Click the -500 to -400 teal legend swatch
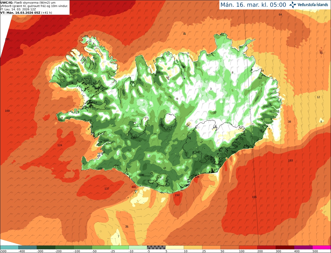This screenshot has width=331, height=253. 9,247
